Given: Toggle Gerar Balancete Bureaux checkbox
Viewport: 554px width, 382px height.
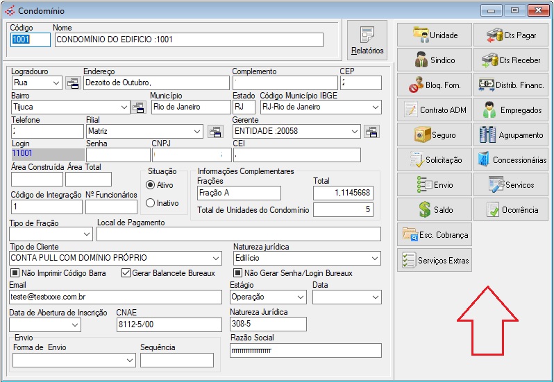Looking at the screenshot, I should (126, 273).
